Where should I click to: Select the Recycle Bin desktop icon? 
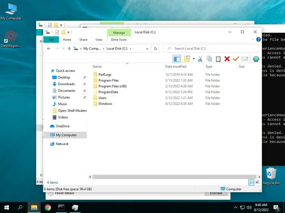(271, 176)
